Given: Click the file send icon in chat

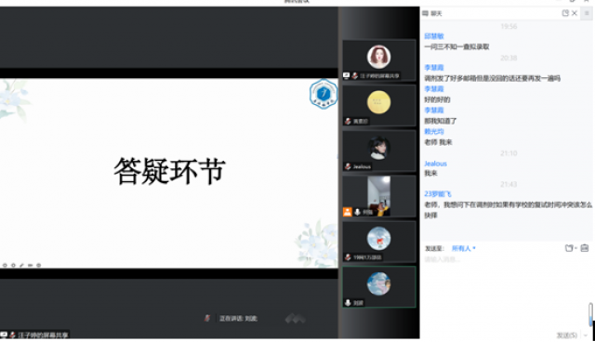Looking at the screenshot, I should (x=569, y=248).
